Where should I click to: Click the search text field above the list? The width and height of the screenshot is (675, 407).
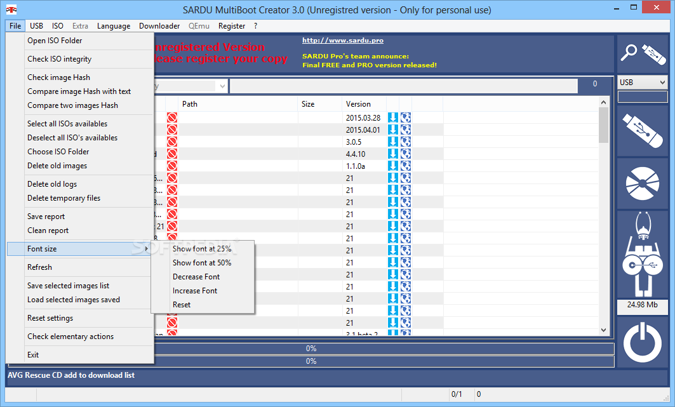point(404,86)
